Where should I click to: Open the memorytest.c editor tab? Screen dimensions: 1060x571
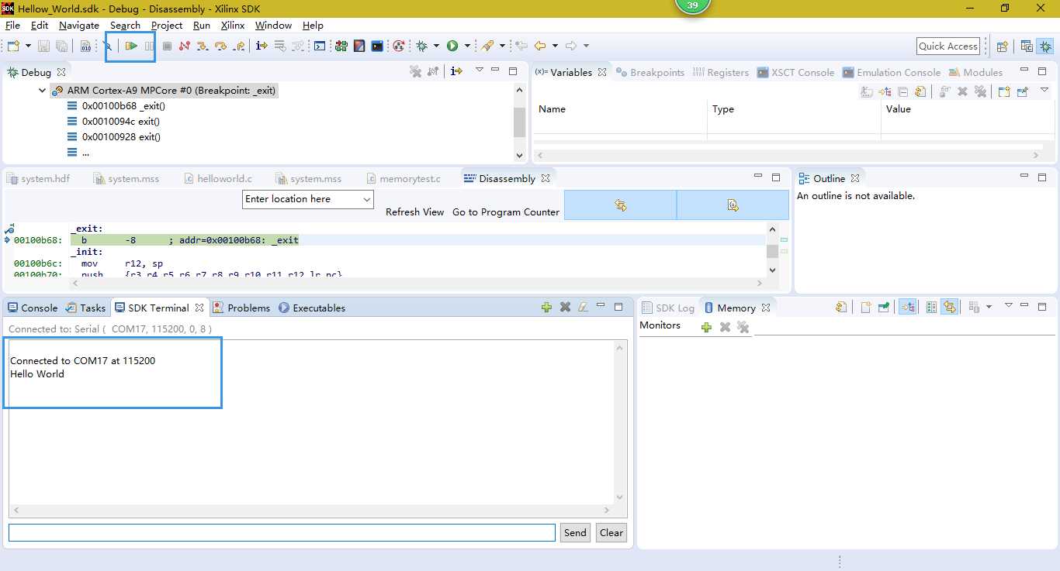coord(404,178)
